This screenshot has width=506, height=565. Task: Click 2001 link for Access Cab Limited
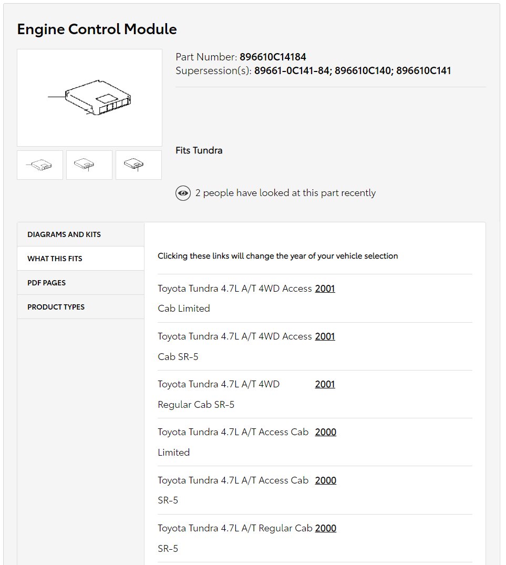(x=325, y=289)
